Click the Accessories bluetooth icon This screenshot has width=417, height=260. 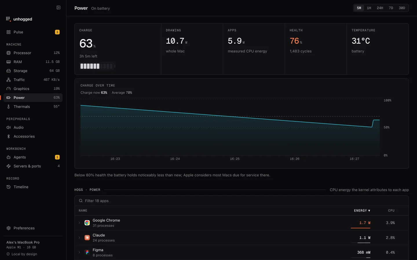[8, 136]
